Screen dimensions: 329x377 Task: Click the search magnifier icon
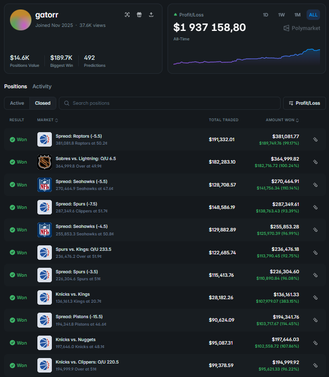point(67,103)
